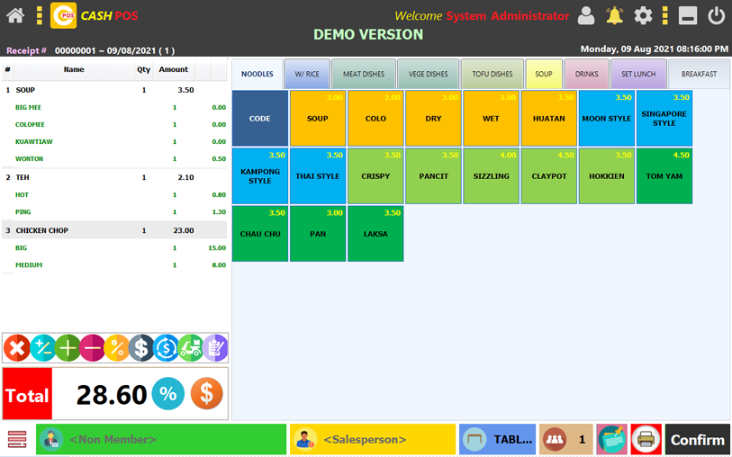Viewport: 732px width, 457px height.
Task: Select the CHICKEN CHOP order row
Action: click(115, 230)
